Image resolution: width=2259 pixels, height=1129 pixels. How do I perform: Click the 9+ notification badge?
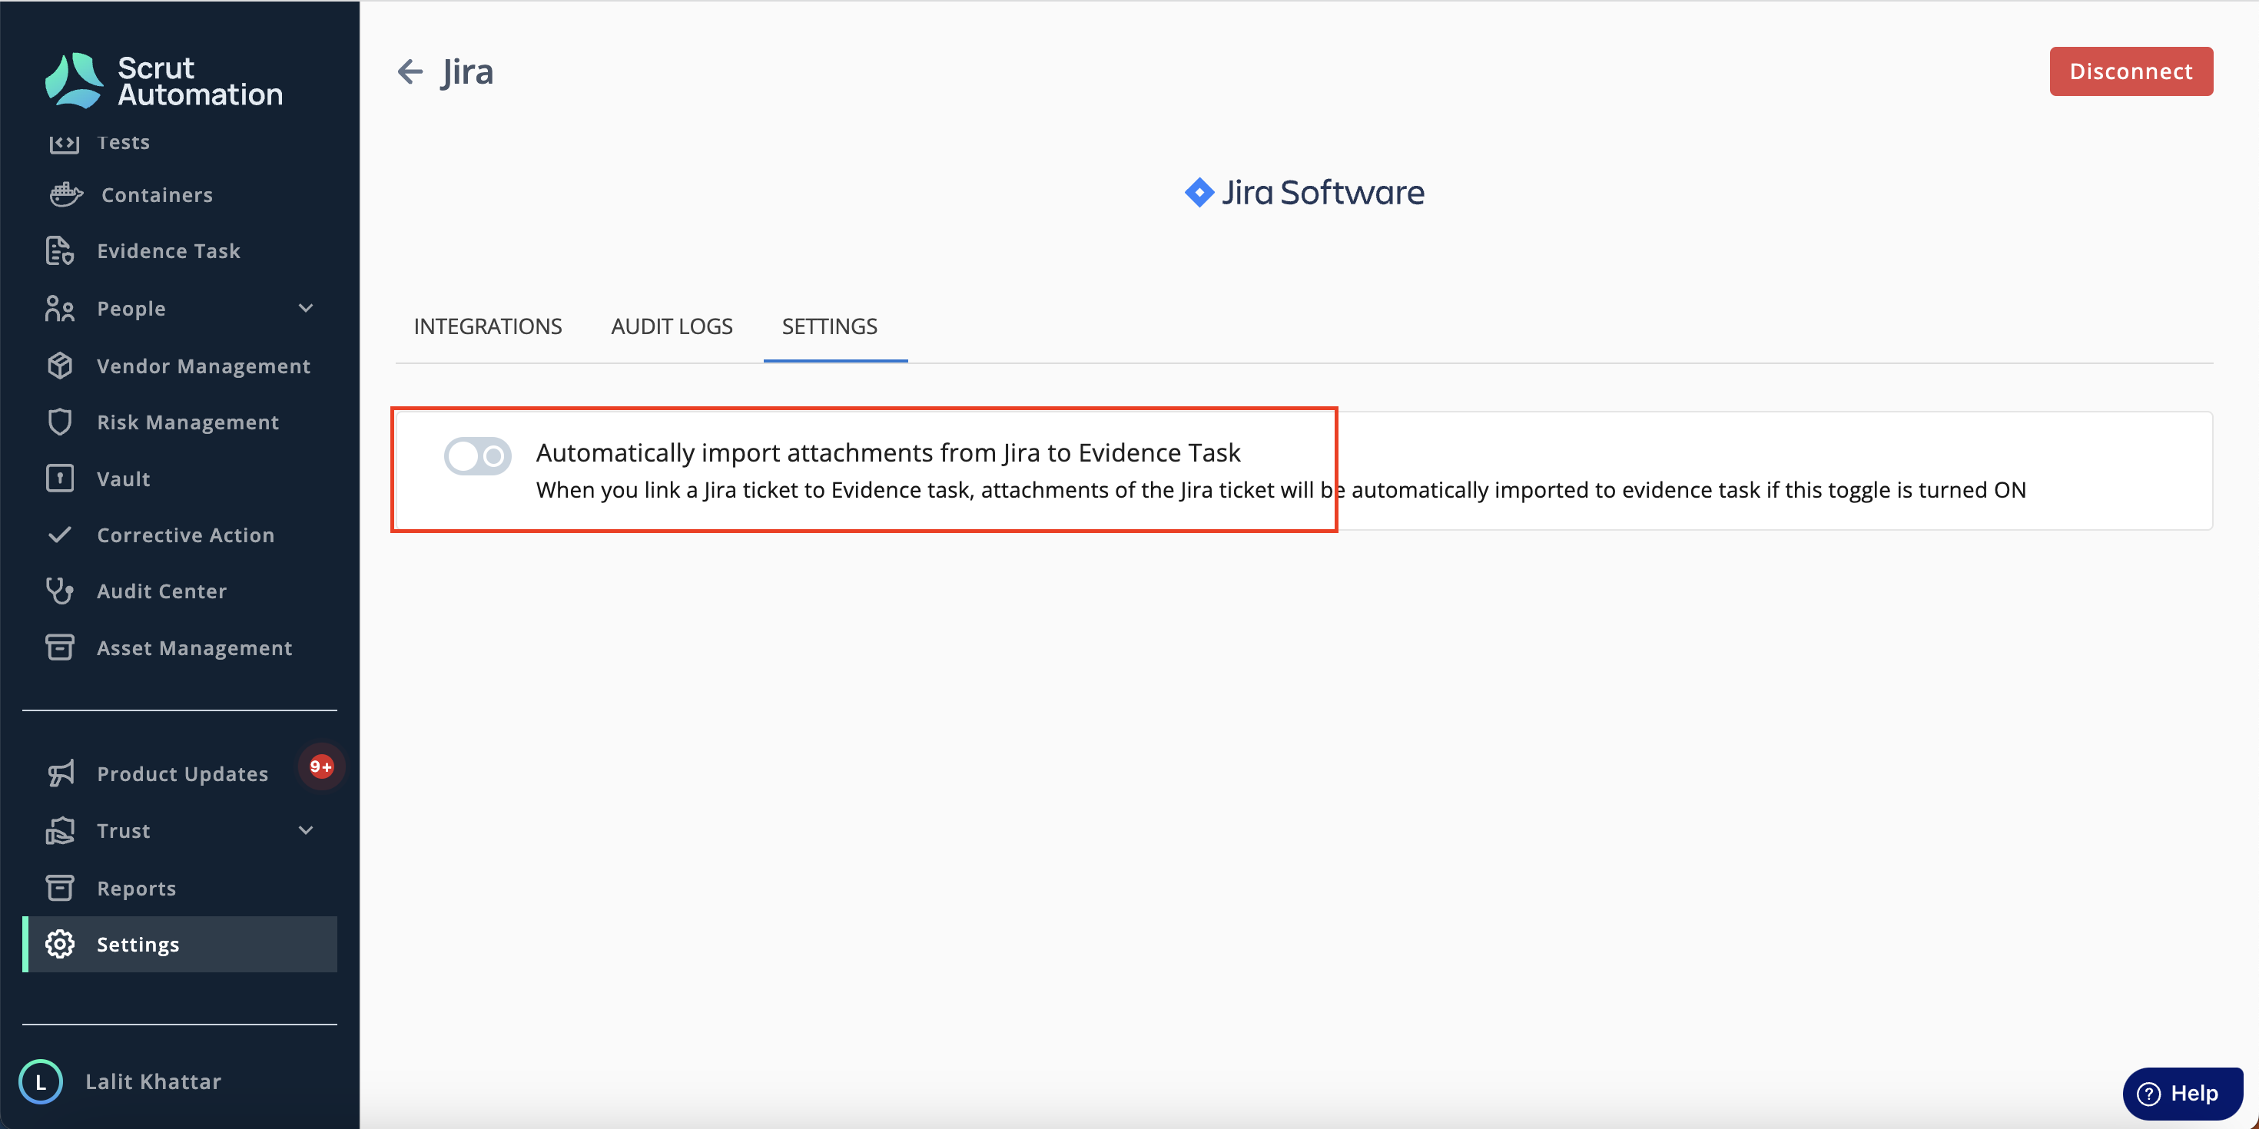(321, 766)
